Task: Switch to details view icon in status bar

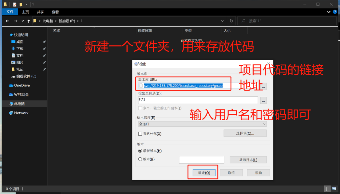Action: pos(326,189)
